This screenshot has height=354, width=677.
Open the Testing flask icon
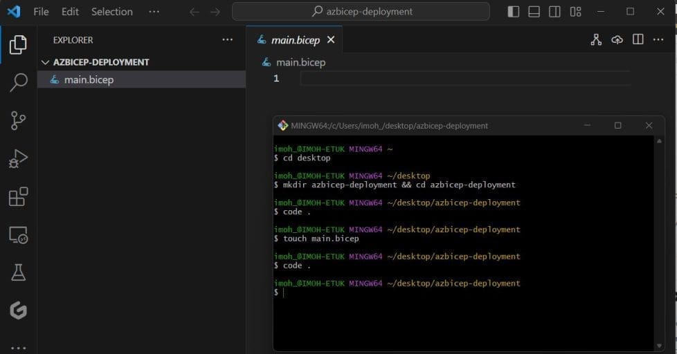coord(19,272)
